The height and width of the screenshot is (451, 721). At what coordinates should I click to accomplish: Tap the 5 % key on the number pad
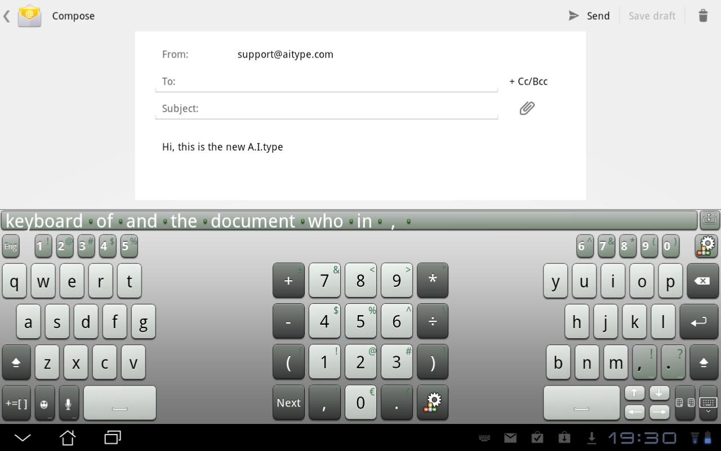[360, 321]
